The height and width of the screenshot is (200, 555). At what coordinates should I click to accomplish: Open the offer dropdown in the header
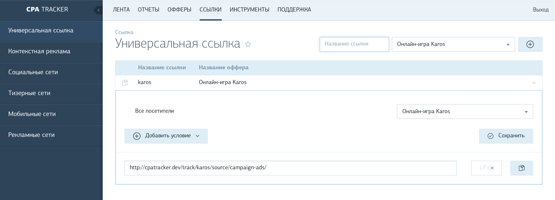click(453, 44)
